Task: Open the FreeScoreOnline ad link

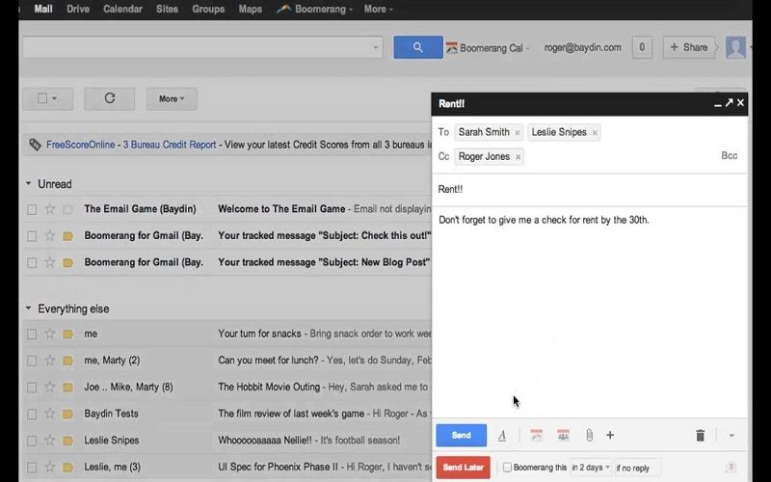Action: 81,145
